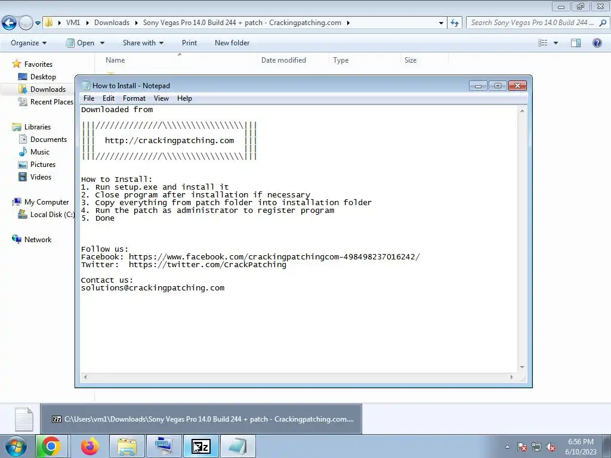Click Print in the Explorer toolbar
Viewport: 611px width, 458px height.
pos(189,43)
